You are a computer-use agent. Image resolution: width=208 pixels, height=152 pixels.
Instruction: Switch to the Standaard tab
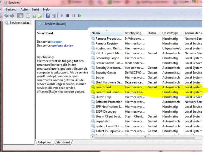tap(64, 142)
